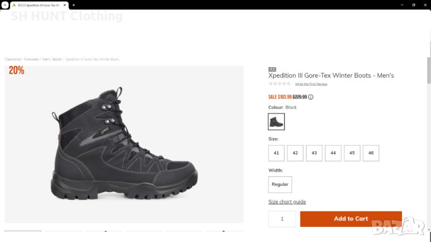Open the Boots breadcrumb link
Image resolution: width=431 pixels, height=242 pixels.
tap(57, 59)
